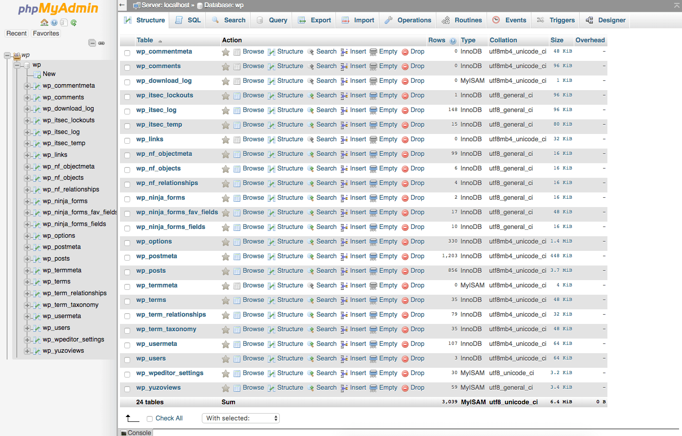Click Browse icon in wp_usermeta row
682x436 pixels.
(x=237, y=344)
